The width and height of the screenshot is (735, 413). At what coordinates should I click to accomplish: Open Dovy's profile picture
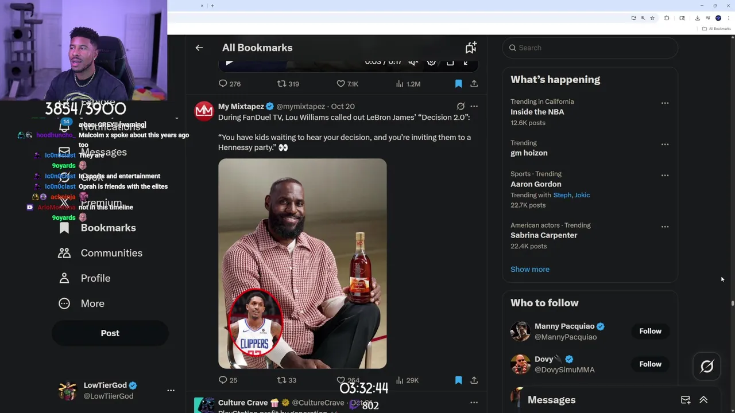pyautogui.click(x=520, y=364)
